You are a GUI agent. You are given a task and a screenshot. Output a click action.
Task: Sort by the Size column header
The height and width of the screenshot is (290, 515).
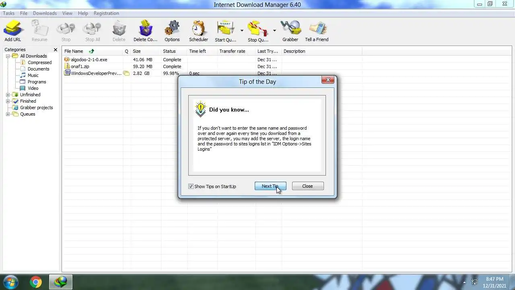[146, 51]
